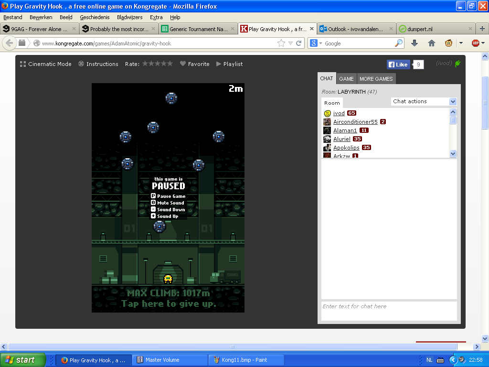Open Apokolips user profile link
This screenshot has width=489, height=367.
pyautogui.click(x=346, y=148)
